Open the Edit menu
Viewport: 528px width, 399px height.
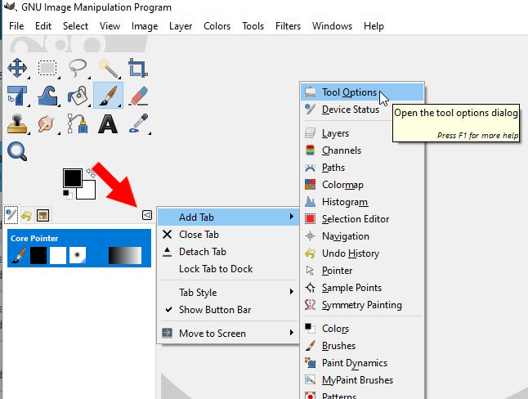click(x=43, y=26)
